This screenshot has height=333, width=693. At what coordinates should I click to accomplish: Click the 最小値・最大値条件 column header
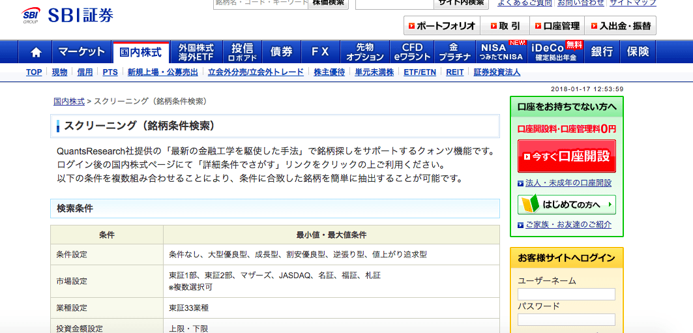coord(331,235)
